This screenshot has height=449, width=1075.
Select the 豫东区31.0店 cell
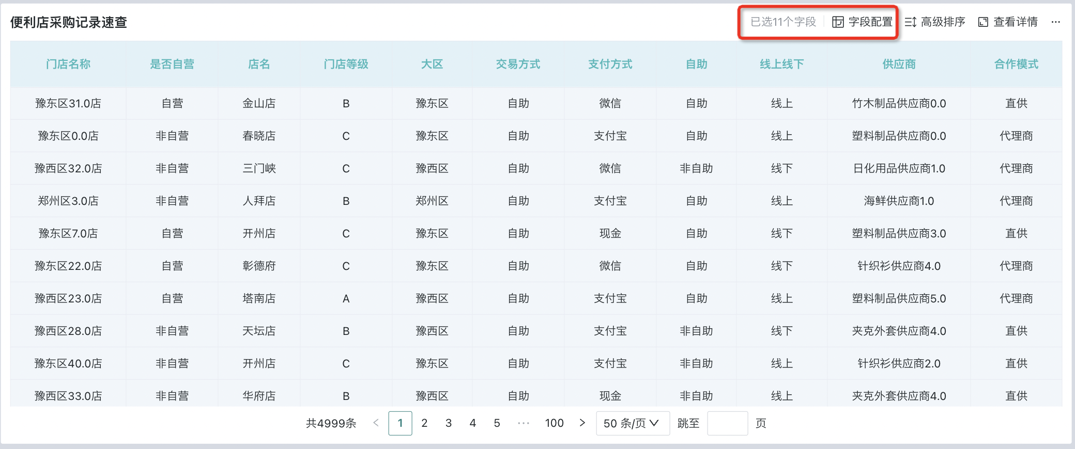coord(68,103)
